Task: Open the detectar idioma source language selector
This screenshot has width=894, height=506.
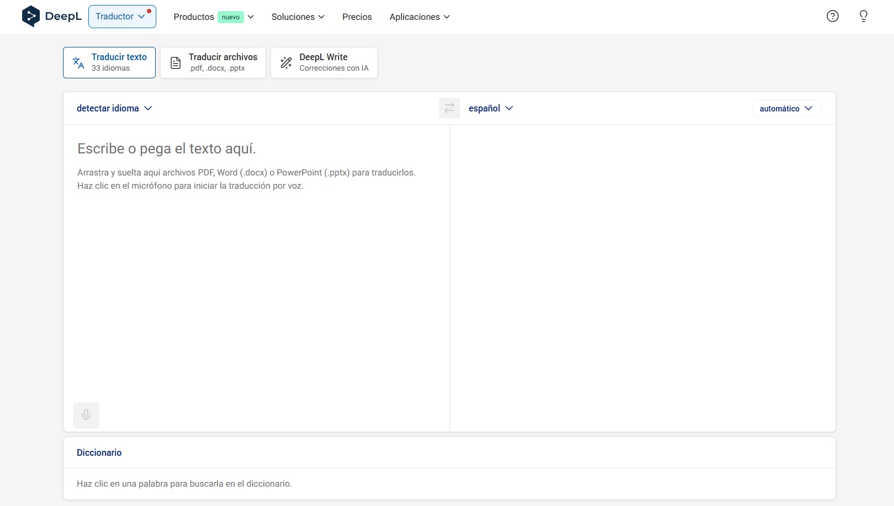Action: click(114, 108)
